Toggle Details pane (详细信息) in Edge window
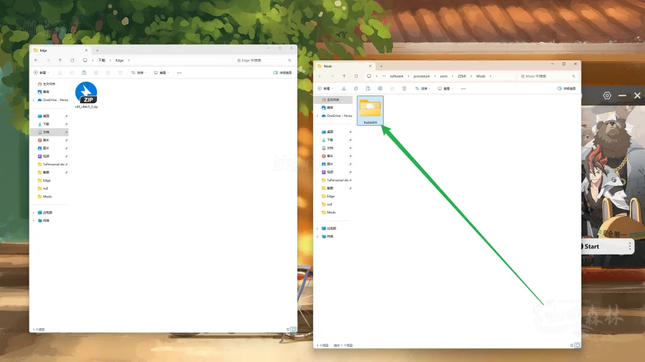This screenshot has width=645, height=362. coord(283,73)
